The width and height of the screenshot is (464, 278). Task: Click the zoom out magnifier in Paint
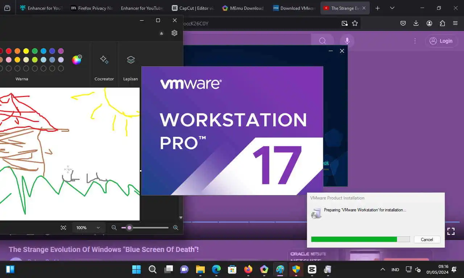click(x=114, y=228)
